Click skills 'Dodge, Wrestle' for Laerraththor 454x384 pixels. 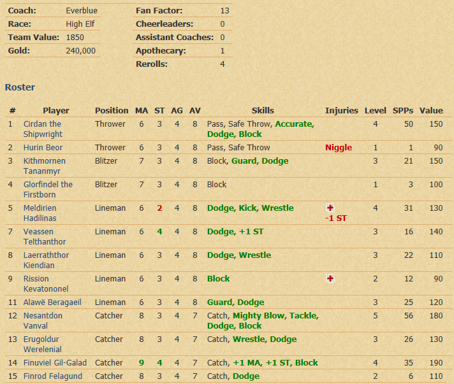pos(239,255)
